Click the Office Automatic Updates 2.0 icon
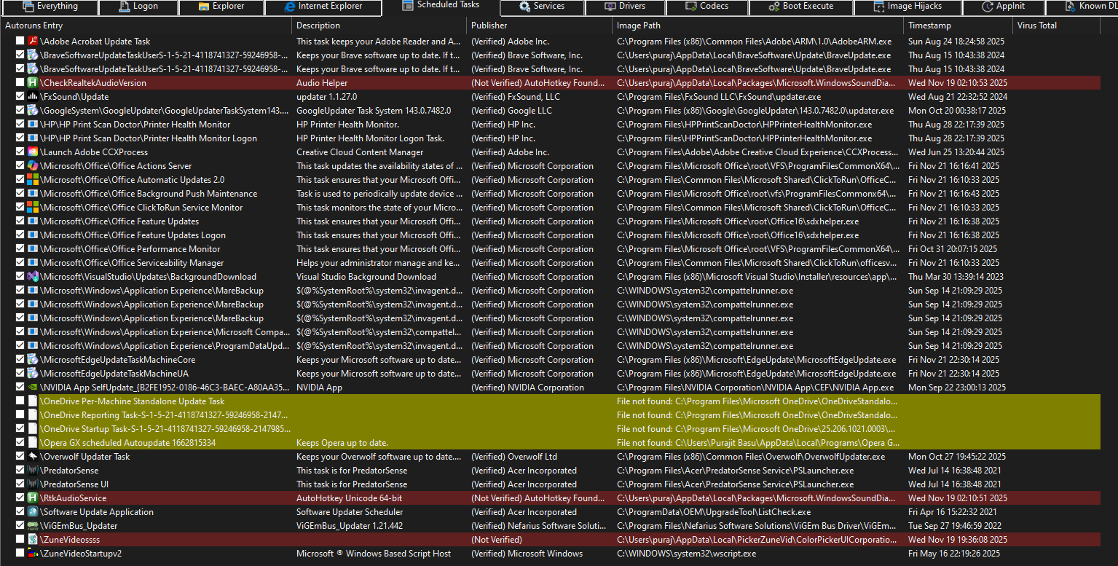This screenshot has width=1118, height=566. tap(33, 180)
